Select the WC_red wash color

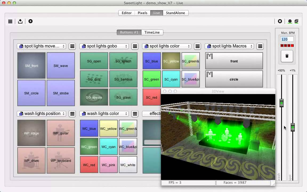89,165
